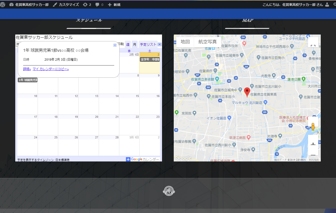Switch map to 地図 view
Screen dimensions: 336x213
[185, 42]
